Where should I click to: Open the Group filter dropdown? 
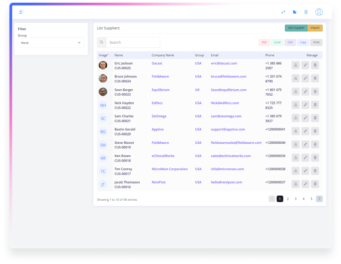click(x=51, y=43)
